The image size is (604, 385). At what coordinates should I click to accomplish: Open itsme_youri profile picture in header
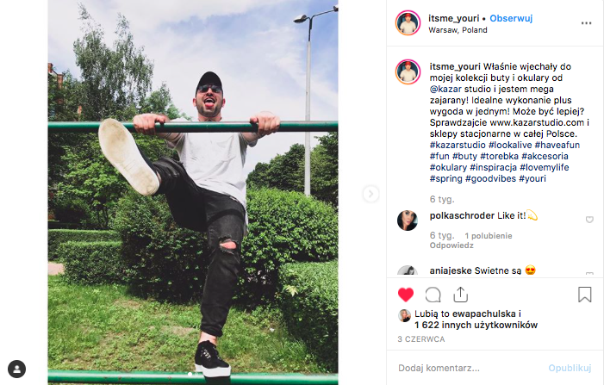(x=408, y=23)
